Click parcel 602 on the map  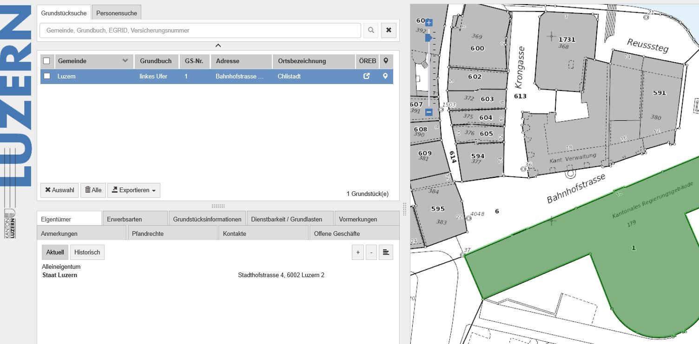(x=475, y=77)
